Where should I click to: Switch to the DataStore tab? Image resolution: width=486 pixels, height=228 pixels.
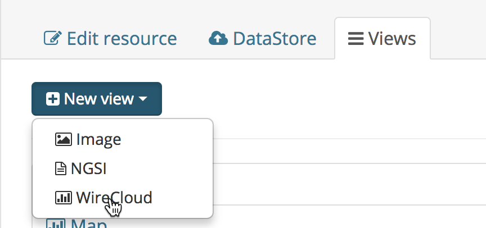(x=263, y=38)
